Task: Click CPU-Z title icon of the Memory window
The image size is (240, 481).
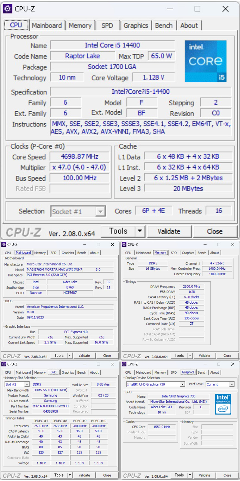Action: click(124, 245)
